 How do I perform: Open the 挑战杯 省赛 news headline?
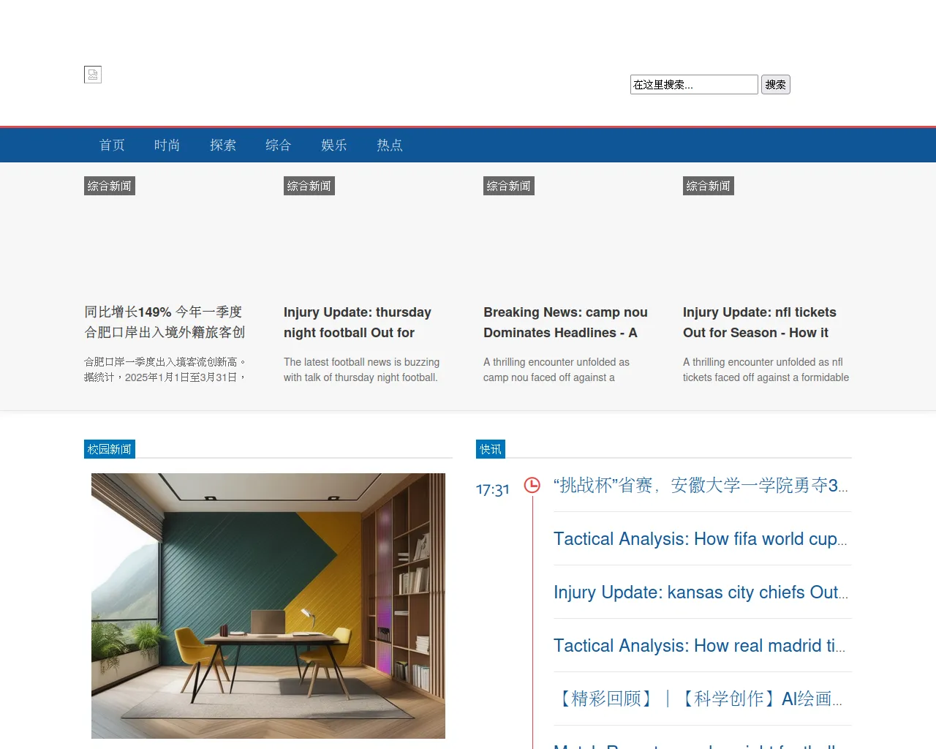[698, 485]
